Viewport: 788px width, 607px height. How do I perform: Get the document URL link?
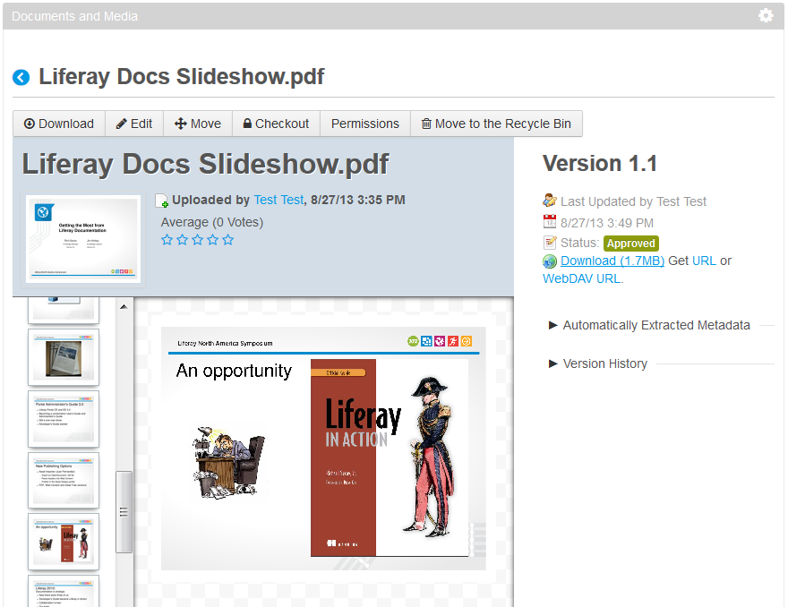point(704,261)
